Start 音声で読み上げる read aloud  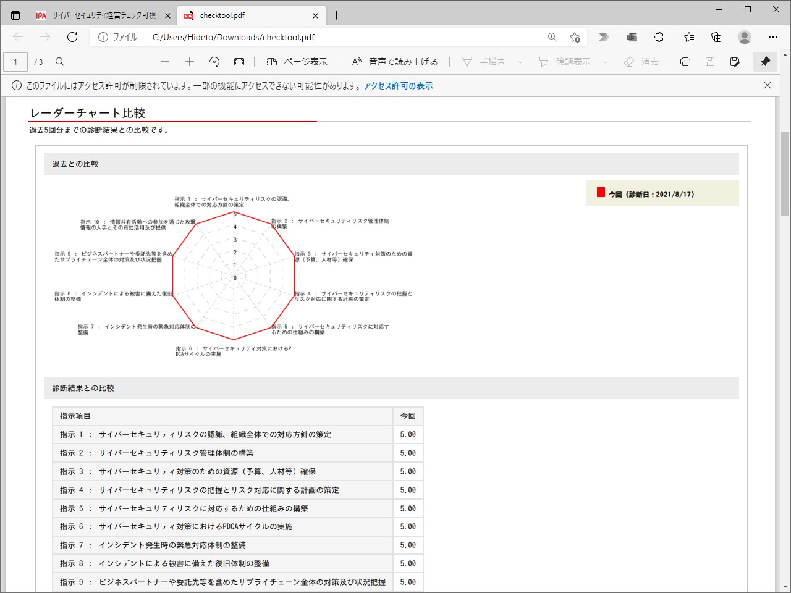coord(394,62)
